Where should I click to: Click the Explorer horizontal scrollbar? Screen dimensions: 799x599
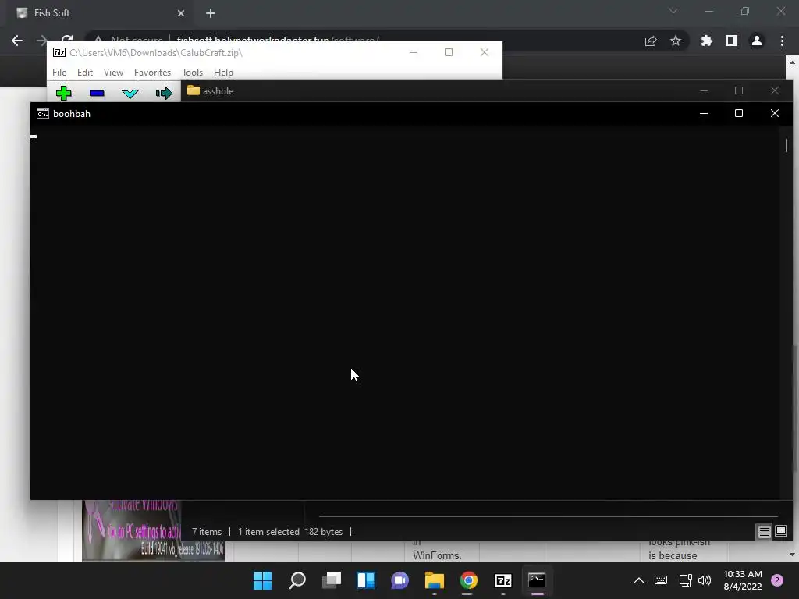click(x=549, y=516)
